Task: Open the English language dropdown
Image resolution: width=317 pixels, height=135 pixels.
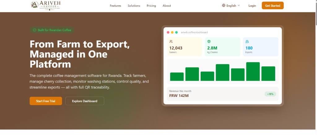Action: pos(231,6)
